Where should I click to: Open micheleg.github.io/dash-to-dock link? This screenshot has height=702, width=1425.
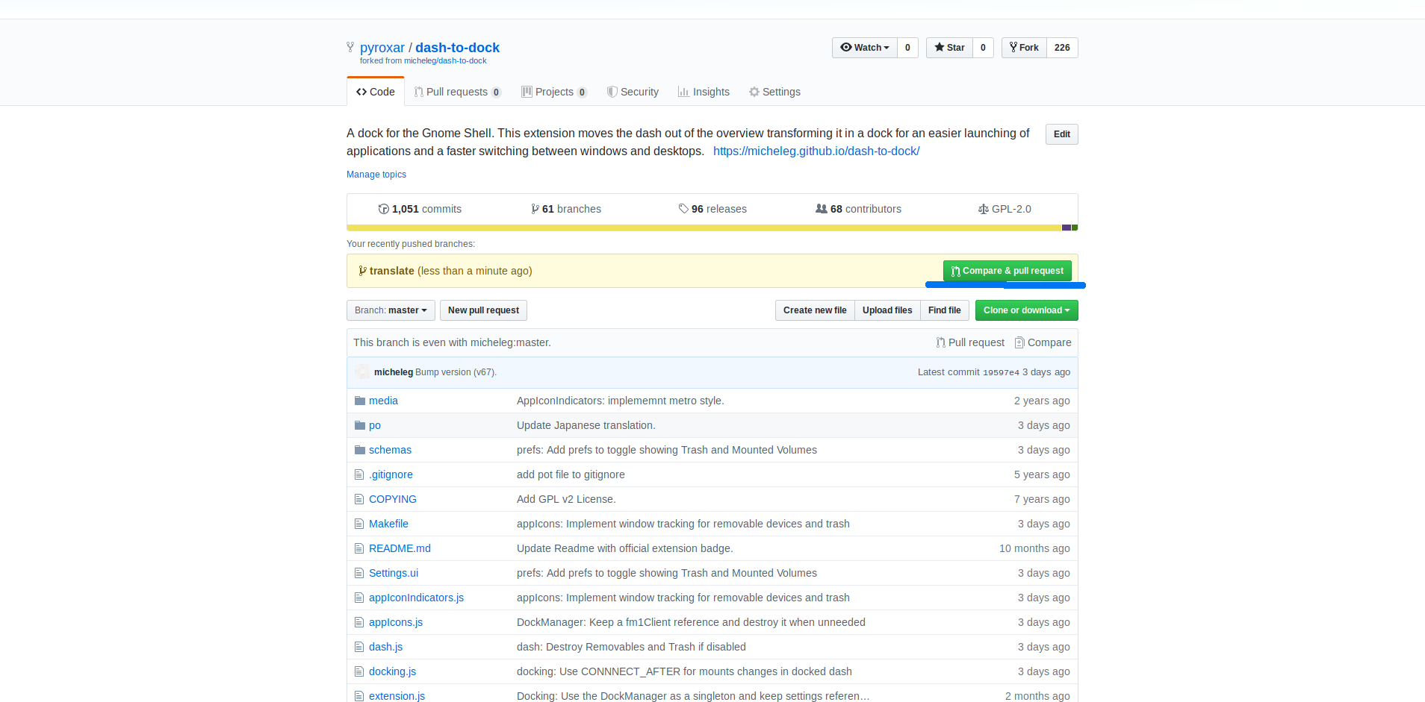[816, 151]
